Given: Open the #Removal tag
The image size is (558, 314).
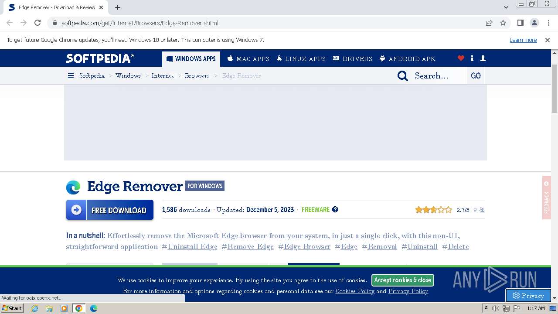Looking at the screenshot, I should (379, 246).
